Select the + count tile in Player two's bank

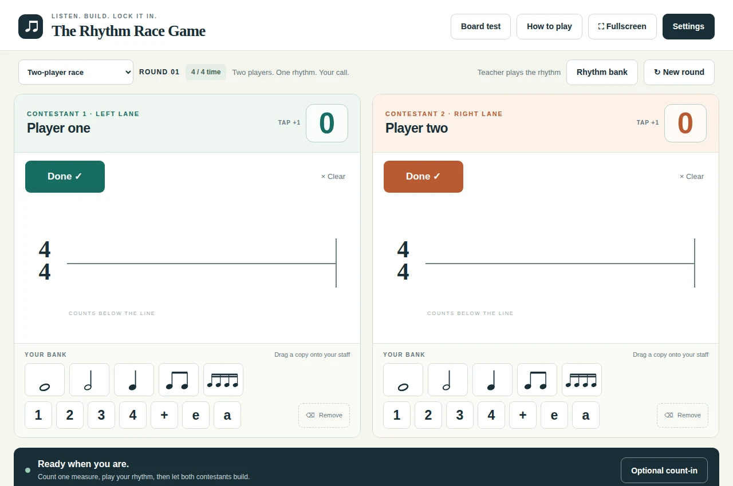pos(523,415)
